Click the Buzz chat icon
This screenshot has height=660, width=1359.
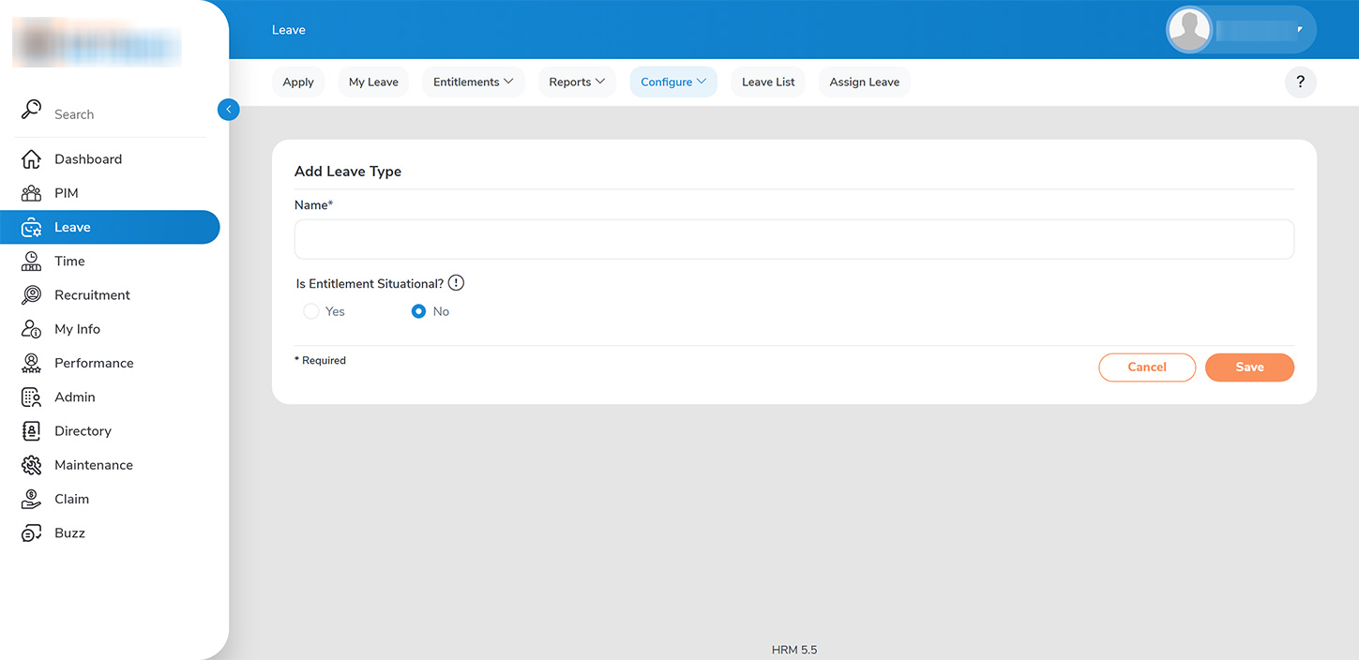(x=31, y=533)
